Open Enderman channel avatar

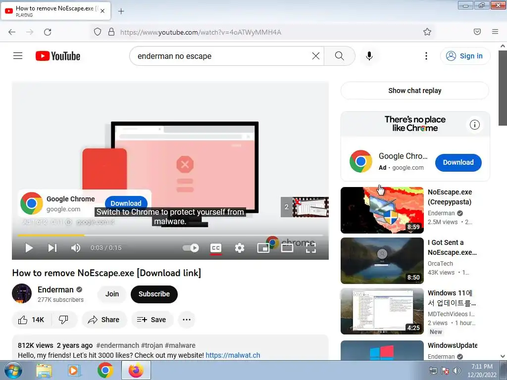(22, 293)
